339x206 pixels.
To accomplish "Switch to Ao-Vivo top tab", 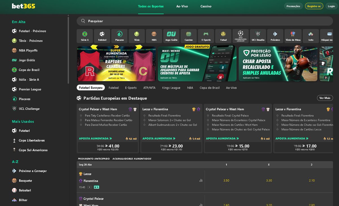I will click(182, 6).
